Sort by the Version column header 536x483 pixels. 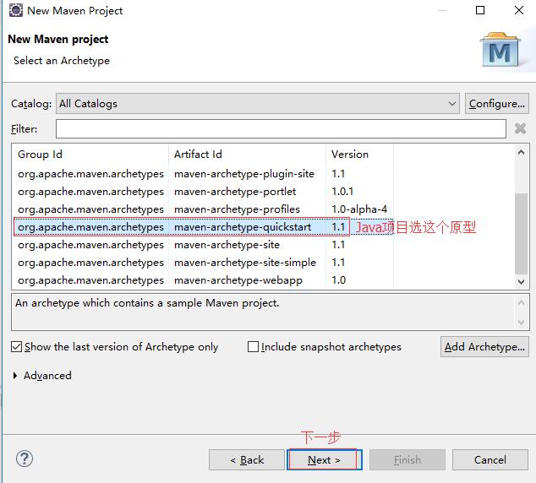pyautogui.click(x=359, y=155)
